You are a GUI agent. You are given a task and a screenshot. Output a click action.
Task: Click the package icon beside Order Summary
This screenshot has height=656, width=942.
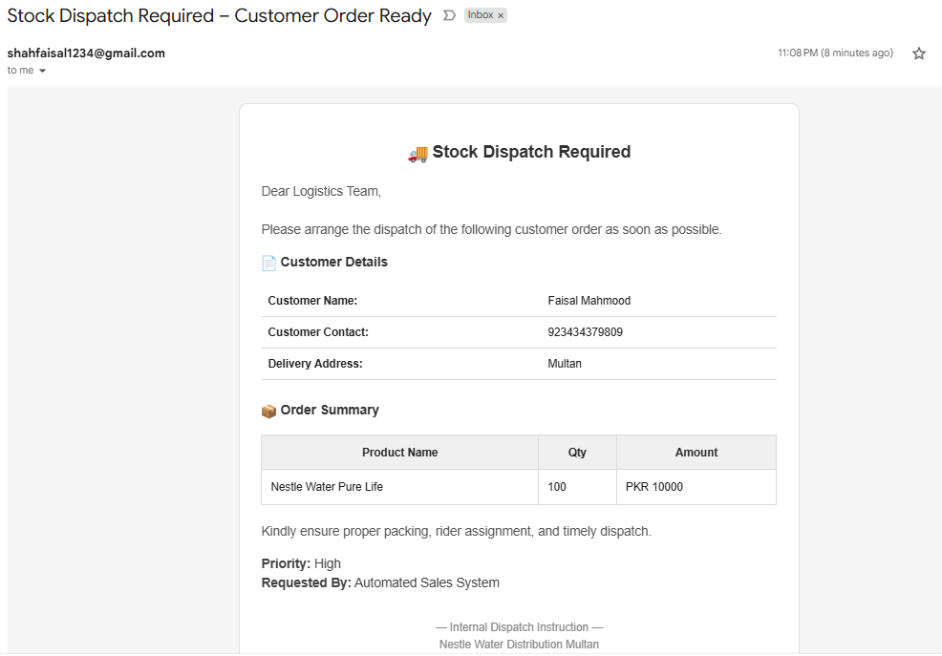point(268,411)
